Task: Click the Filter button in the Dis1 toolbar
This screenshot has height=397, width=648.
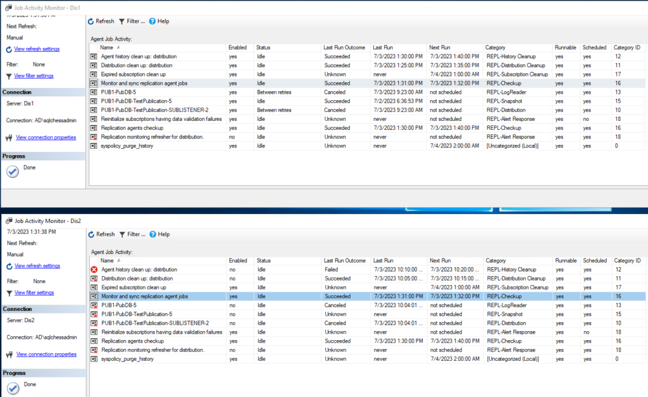Action: point(132,21)
